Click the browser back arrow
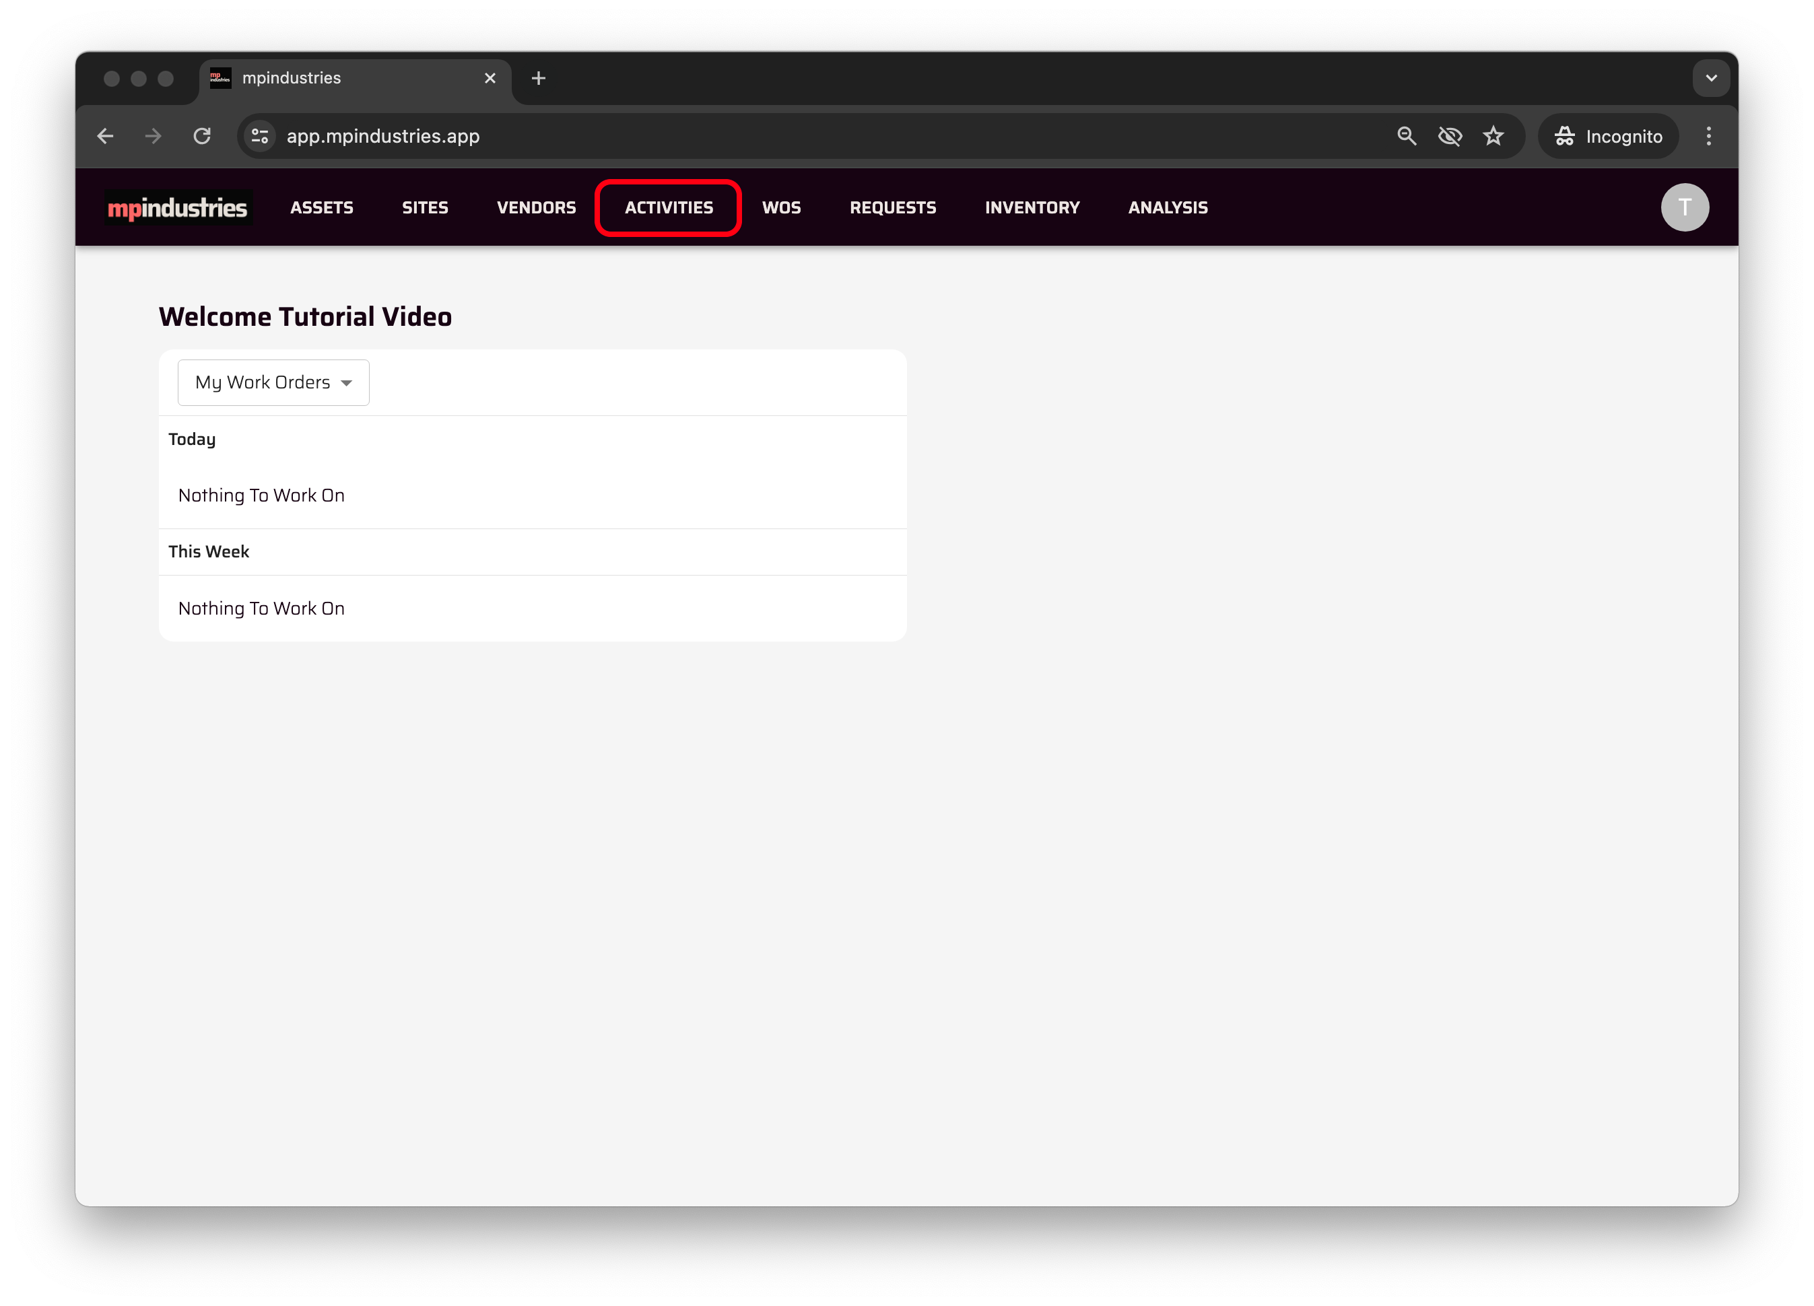 click(106, 137)
